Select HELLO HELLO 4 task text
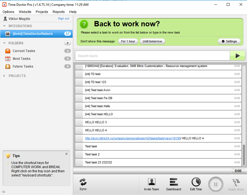This screenshot has width=247, height=195. 96,130
